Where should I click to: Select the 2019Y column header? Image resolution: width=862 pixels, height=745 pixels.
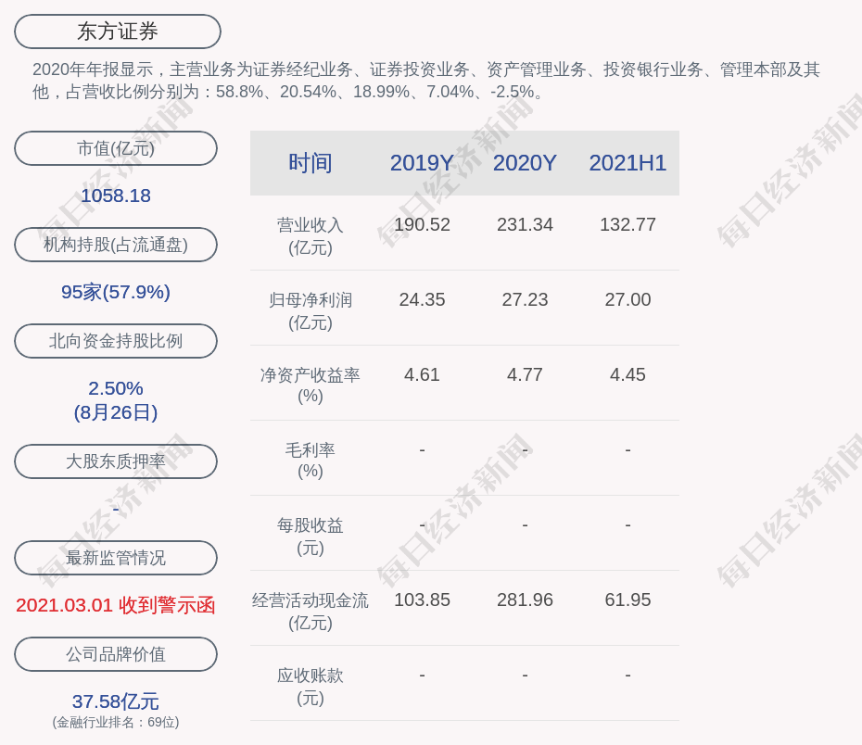(x=422, y=163)
